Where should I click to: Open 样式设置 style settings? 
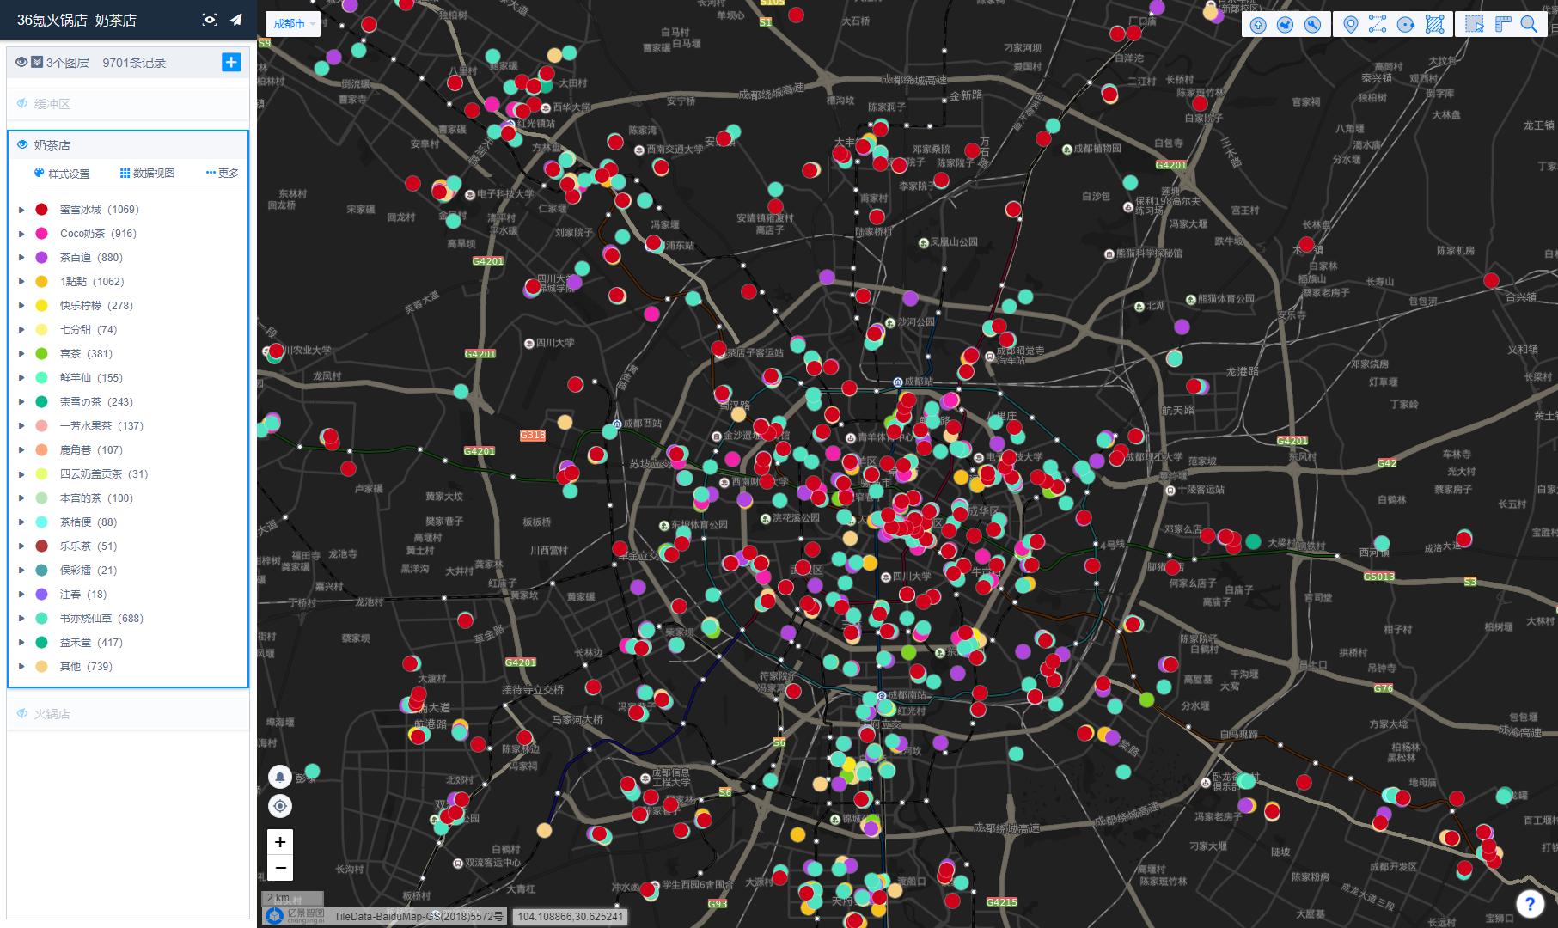(x=62, y=174)
